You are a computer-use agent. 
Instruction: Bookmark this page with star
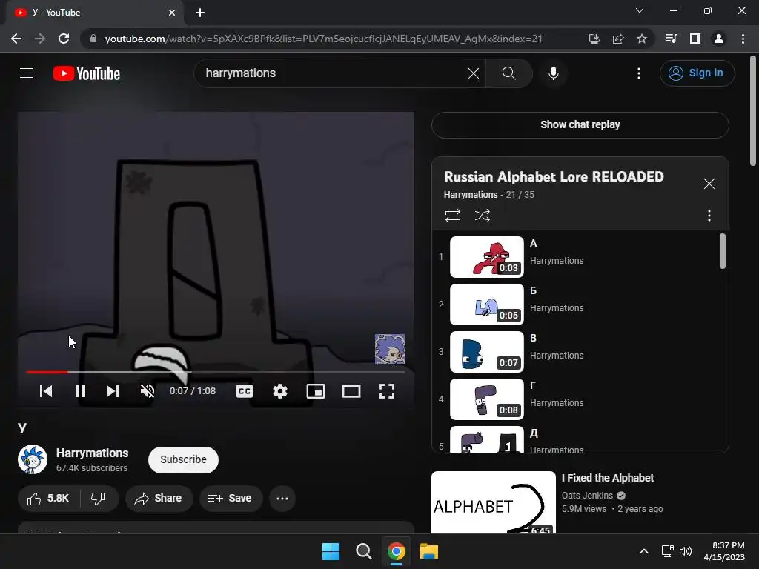[641, 39]
